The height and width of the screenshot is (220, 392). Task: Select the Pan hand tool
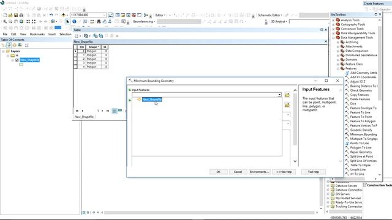[16, 22]
